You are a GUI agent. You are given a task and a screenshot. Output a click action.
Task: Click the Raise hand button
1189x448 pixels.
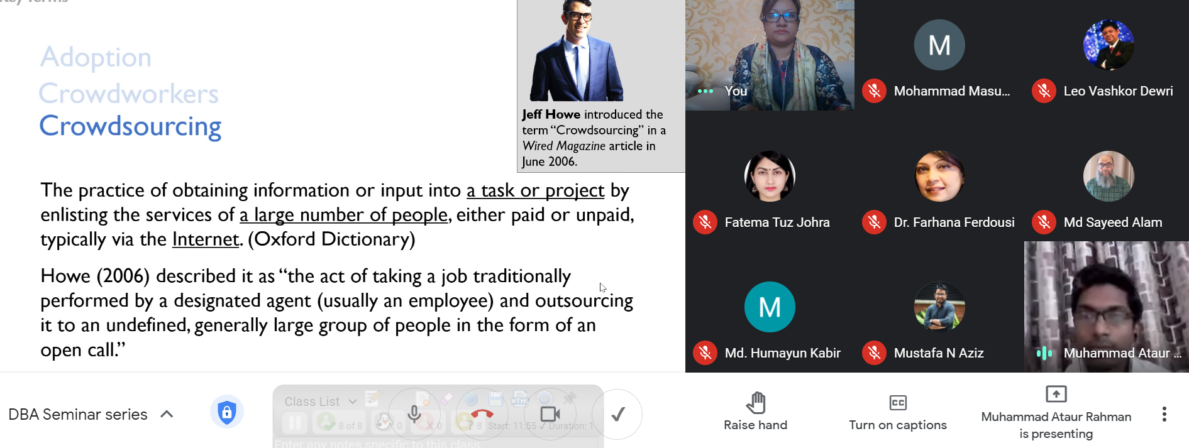click(755, 412)
